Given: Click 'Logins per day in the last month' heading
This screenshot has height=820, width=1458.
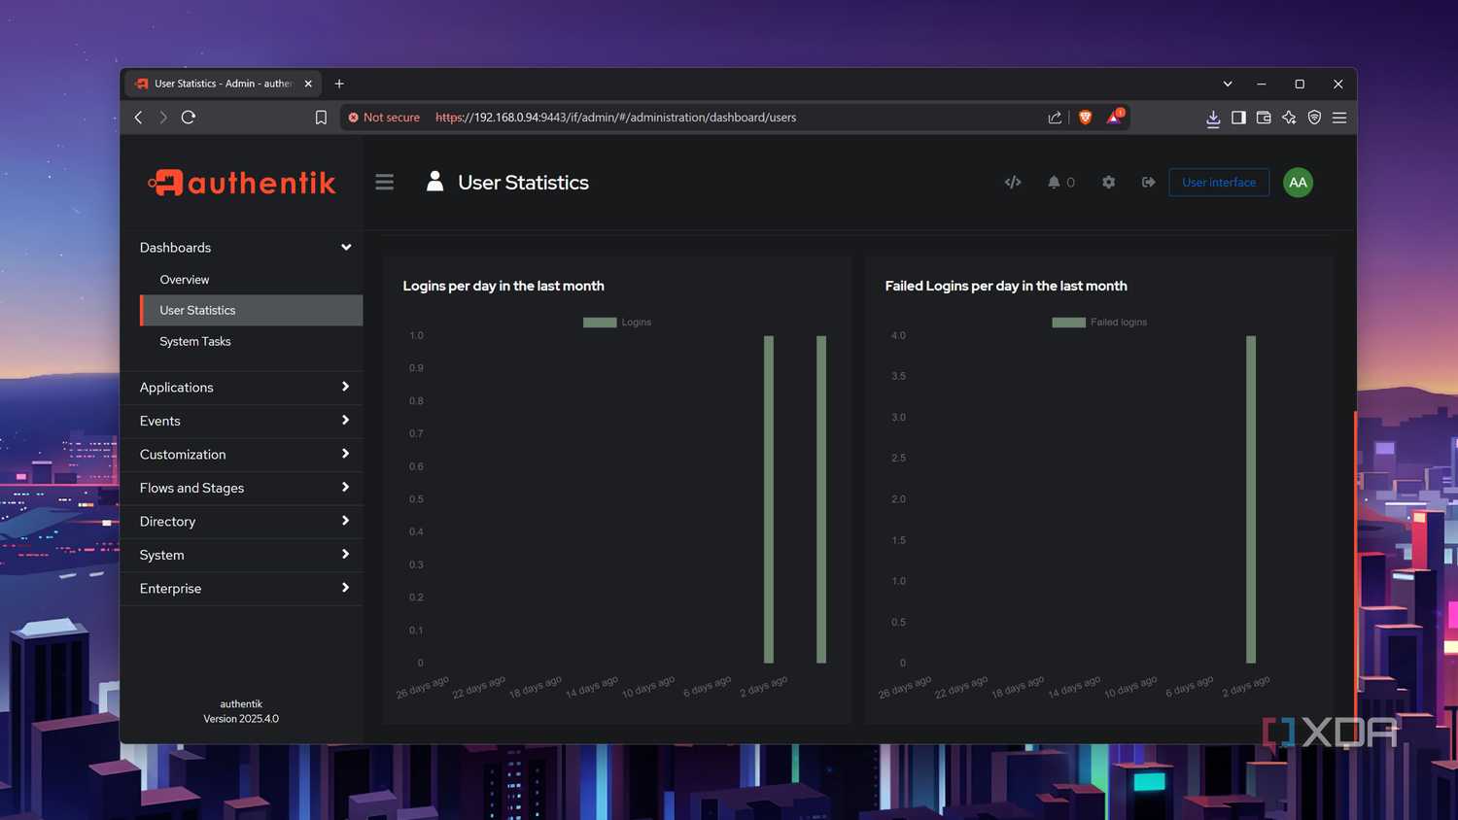Looking at the screenshot, I should click(x=503, y=286).
